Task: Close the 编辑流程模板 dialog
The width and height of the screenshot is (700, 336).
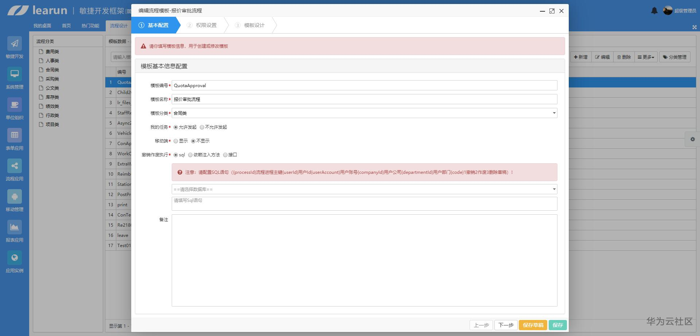Action: click(x=561, y=11)
